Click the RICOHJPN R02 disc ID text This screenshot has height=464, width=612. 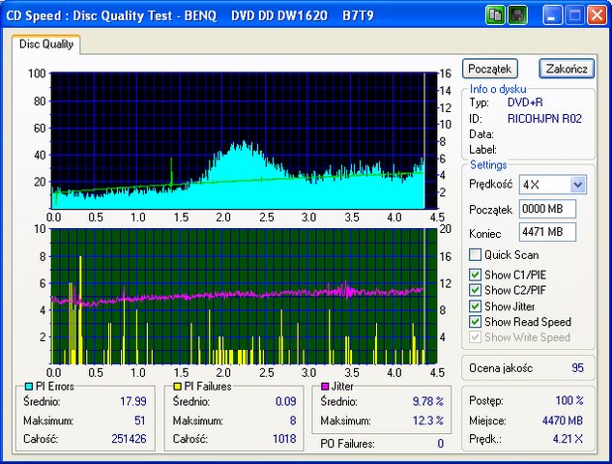coord(544,118)
